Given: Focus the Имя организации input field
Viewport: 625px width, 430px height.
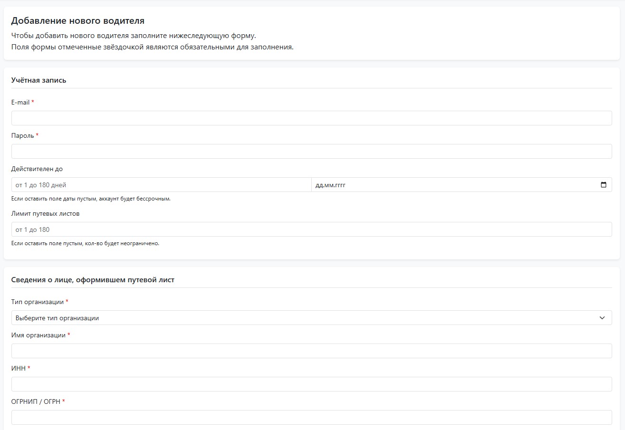Looking at the screenshot, I should [311, 351].
